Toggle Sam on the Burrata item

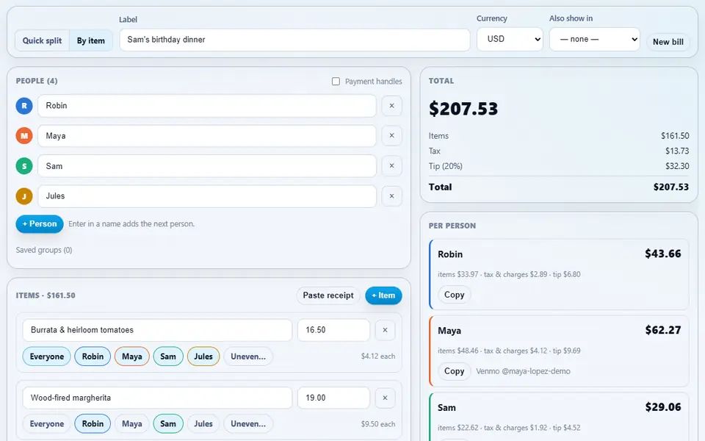click(x=168, y=356)
